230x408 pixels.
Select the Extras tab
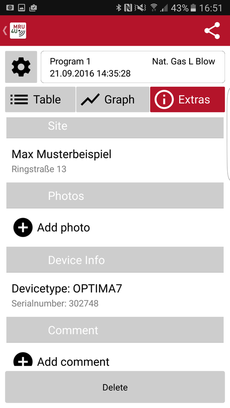pyautogui.click(x=187, y=99)
